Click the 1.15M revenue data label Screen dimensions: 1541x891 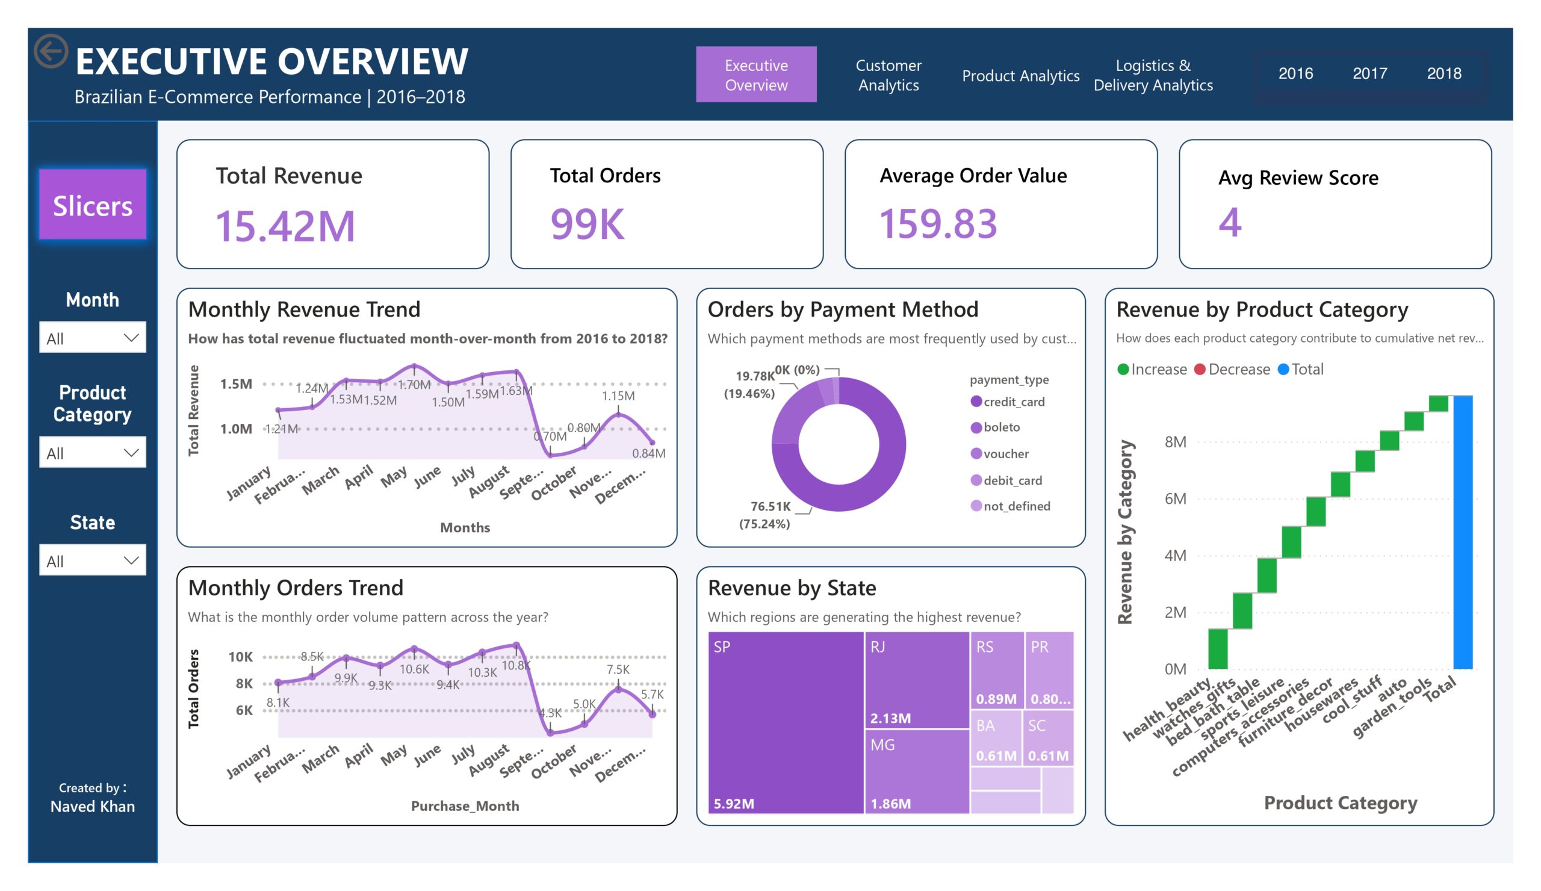coord(618,396)
